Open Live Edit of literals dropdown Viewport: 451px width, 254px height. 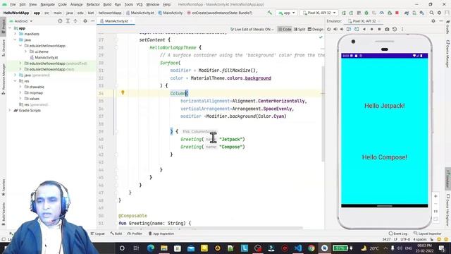coord(252,29)
